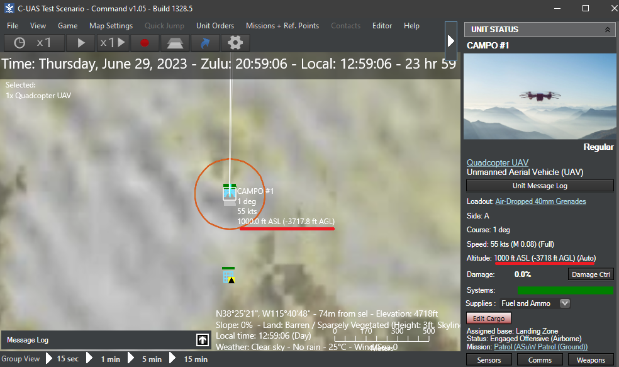Open the Comms window

pos(540,360)
